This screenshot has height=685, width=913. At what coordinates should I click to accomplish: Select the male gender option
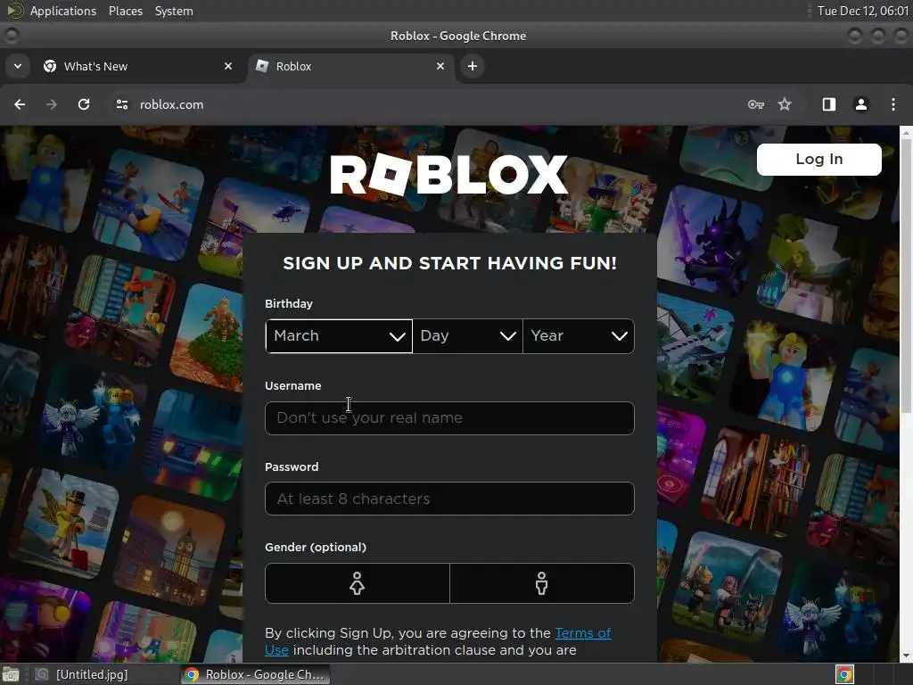pyautogui.click(x=541, y=583)
